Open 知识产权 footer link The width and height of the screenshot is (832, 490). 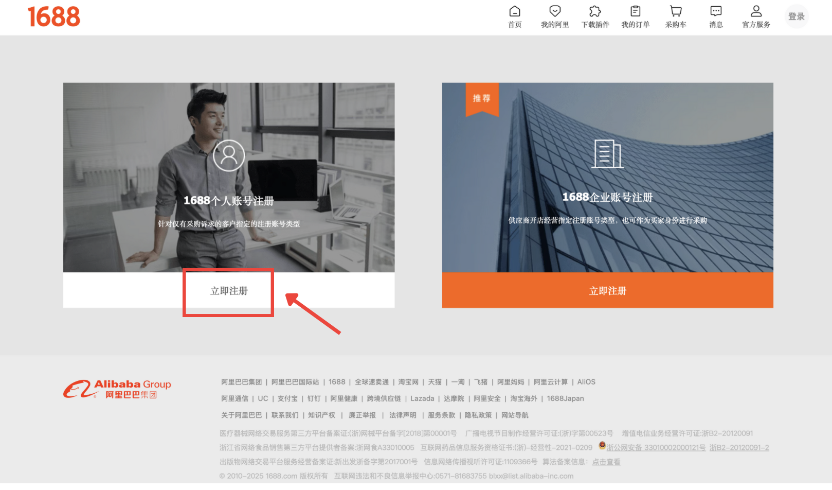[321, 415]
